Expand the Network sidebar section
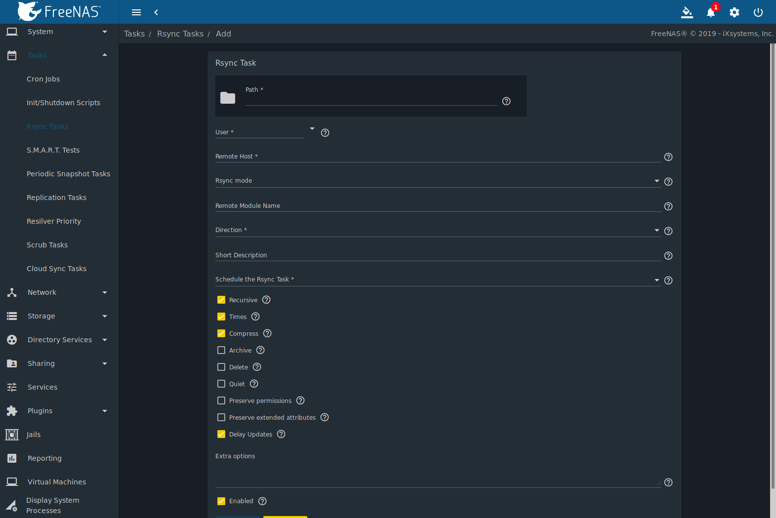776x518 pixels. [x=59, y=292]
